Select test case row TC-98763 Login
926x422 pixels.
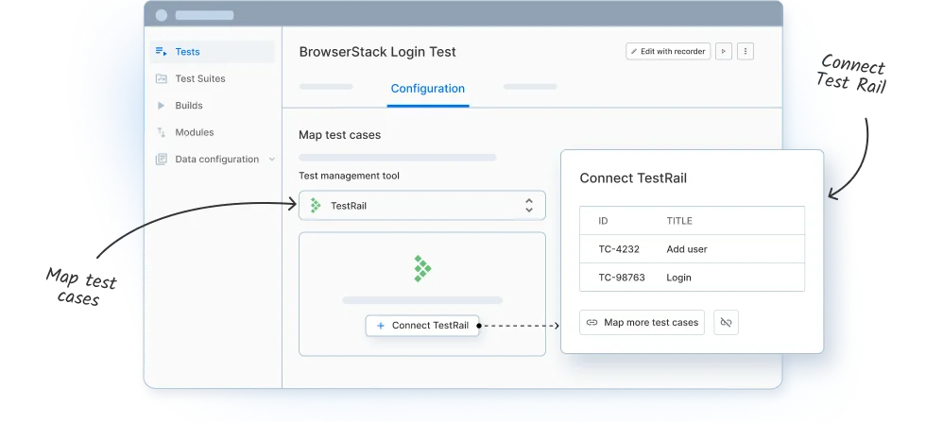point(692,278)
